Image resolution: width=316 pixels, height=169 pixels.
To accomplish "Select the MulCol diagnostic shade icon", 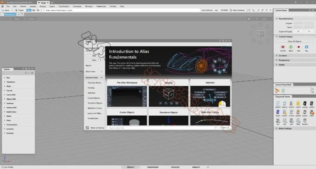I will click(285, 103).
